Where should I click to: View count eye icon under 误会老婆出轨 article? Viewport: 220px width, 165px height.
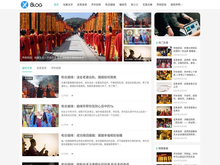[72, 96]
